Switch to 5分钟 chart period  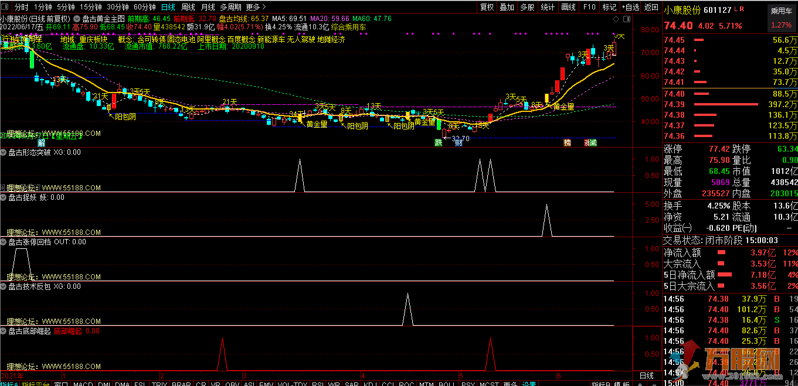click(66, 7)
